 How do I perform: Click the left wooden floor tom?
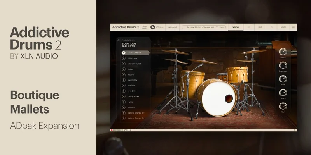coord(191,84)
